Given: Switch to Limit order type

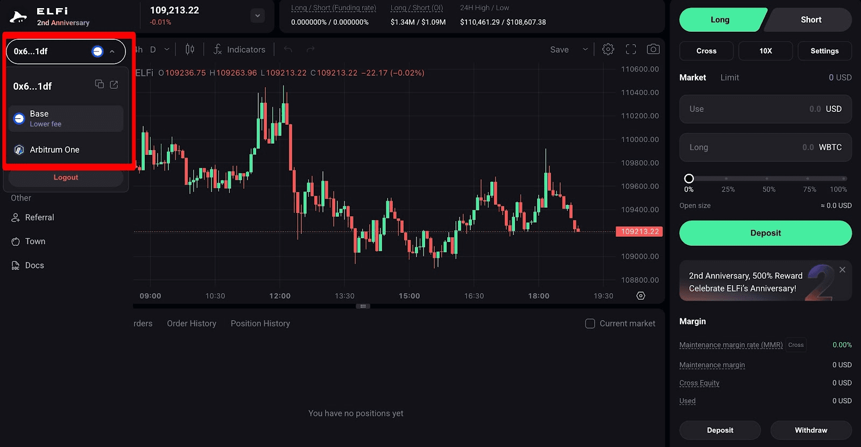Looking at the screenshot, I should pos(730,77).
